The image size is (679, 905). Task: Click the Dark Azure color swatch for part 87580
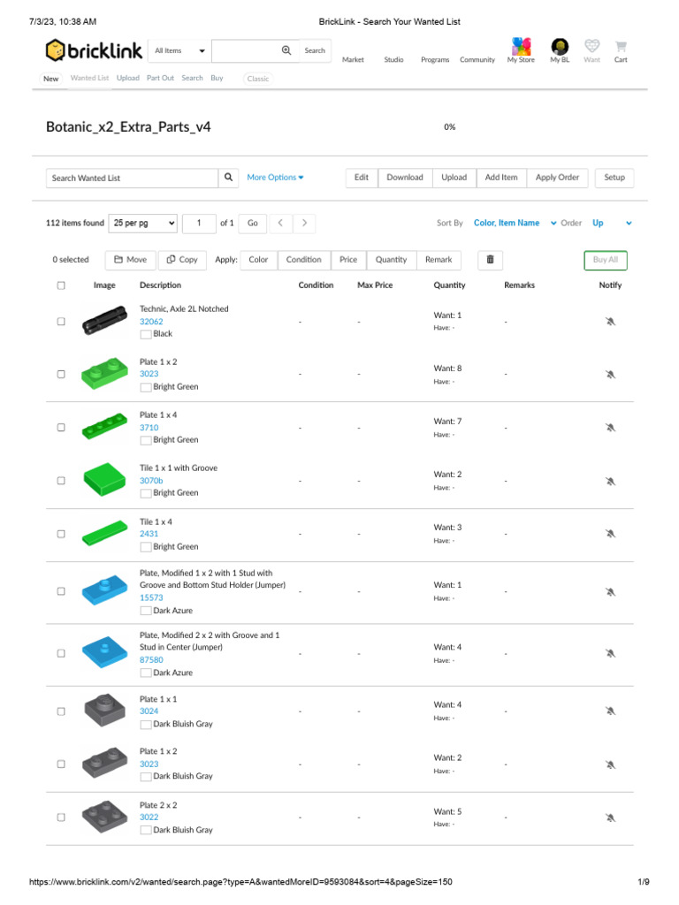coord(146,673)
